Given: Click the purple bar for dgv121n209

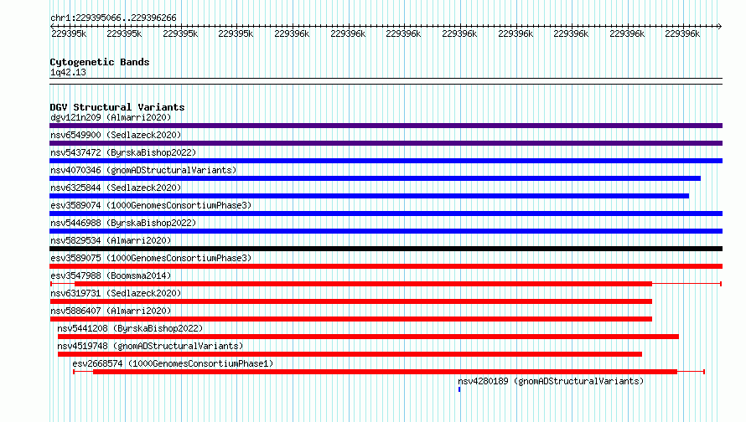Looking at the screenshot, I should [x=386, y=126].
